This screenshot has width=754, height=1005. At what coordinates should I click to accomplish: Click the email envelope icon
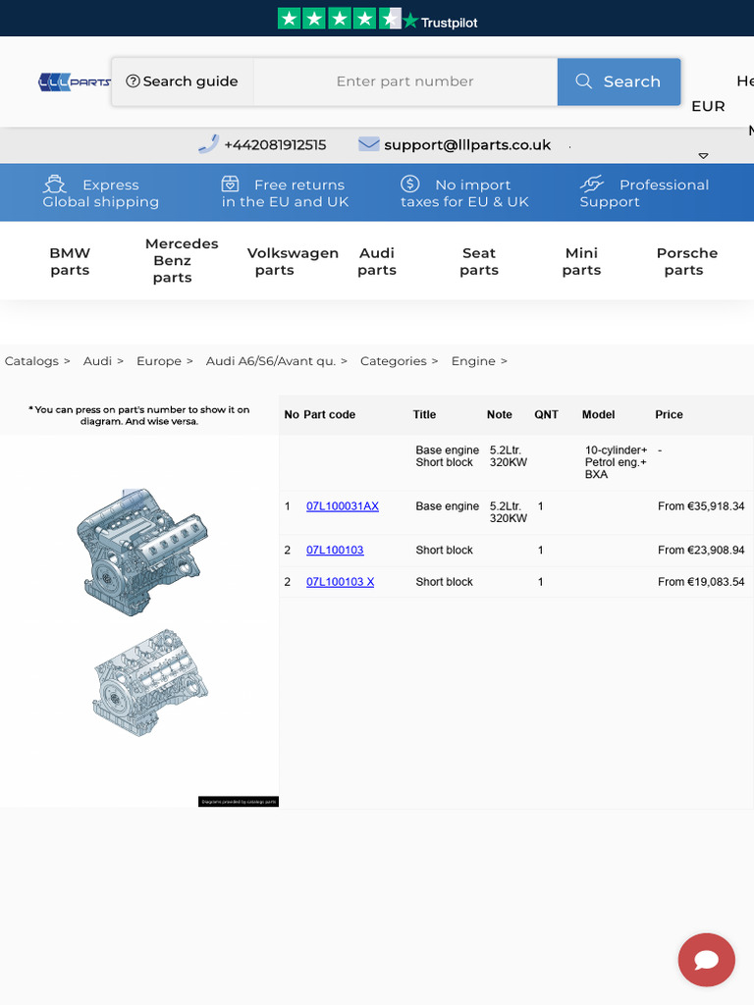click(x=369, y=144)
